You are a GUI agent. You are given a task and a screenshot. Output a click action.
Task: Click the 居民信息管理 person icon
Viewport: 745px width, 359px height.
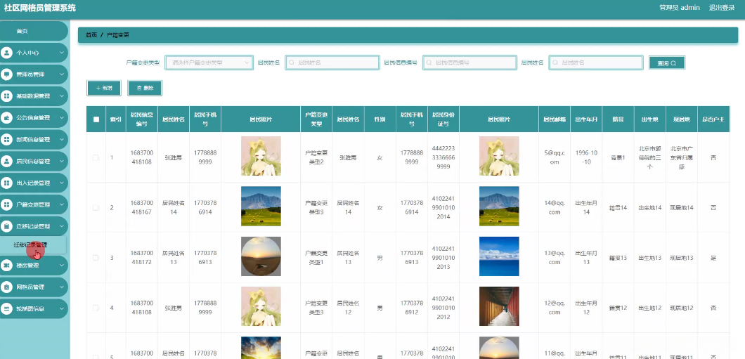tap(6, 161)
